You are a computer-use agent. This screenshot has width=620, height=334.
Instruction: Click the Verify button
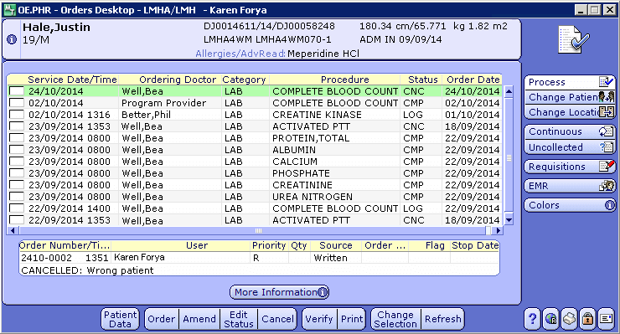[x=319, y=319]
